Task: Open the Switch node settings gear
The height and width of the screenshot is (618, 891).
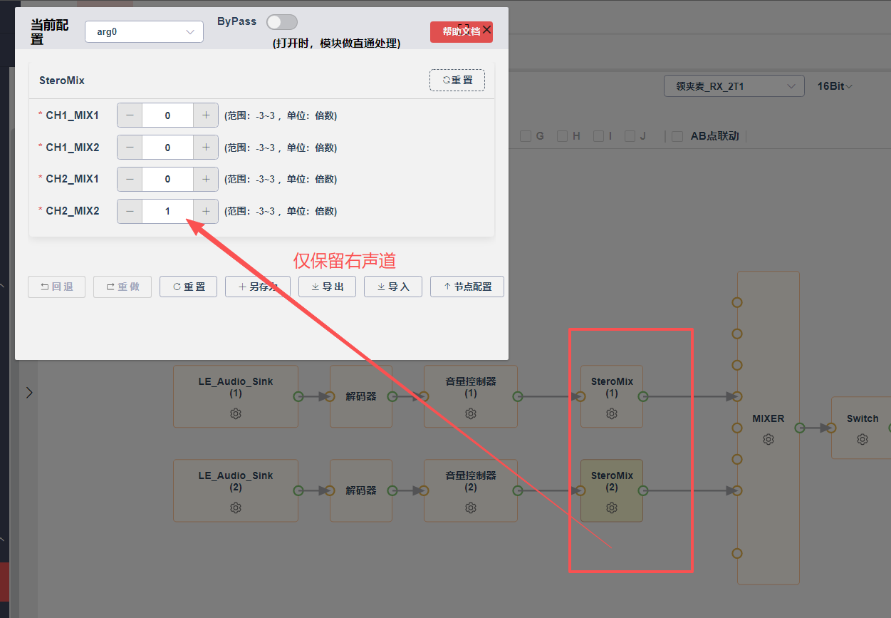Action: (863, 440)
